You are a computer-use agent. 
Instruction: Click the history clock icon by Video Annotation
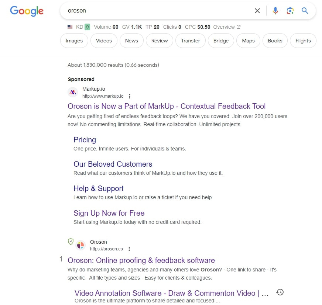click(x=280, y=292)
